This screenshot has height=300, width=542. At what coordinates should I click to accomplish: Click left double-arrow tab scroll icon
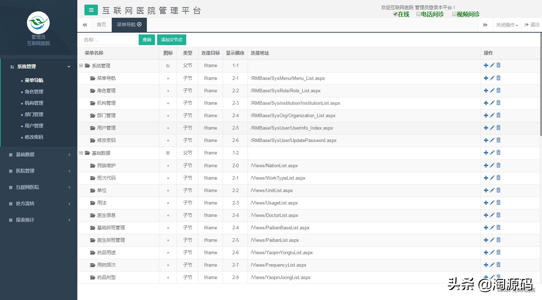84,25
